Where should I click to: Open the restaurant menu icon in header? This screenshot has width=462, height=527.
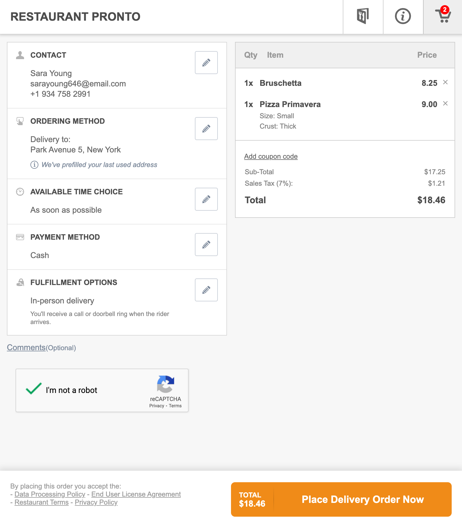[x=363, y=16]
